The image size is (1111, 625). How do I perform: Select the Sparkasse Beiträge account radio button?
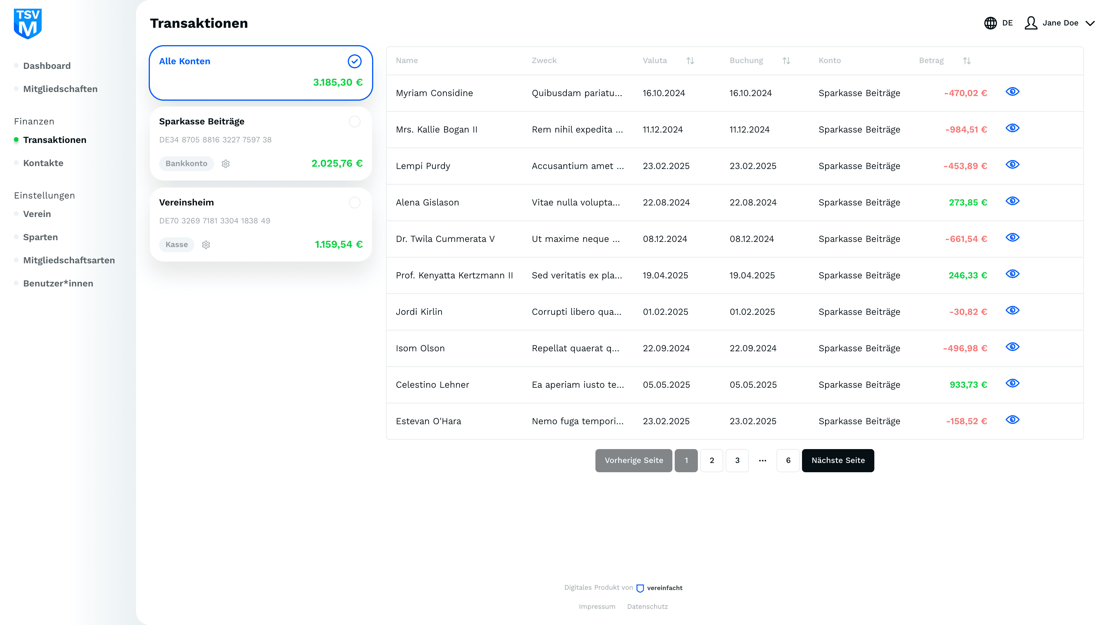point(354,122)
